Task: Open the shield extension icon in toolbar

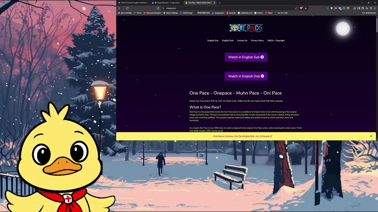Action: point(332,8)
